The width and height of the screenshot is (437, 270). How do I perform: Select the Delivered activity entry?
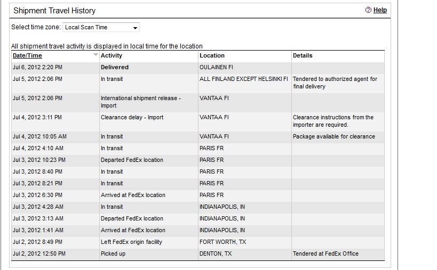point(115,68)
